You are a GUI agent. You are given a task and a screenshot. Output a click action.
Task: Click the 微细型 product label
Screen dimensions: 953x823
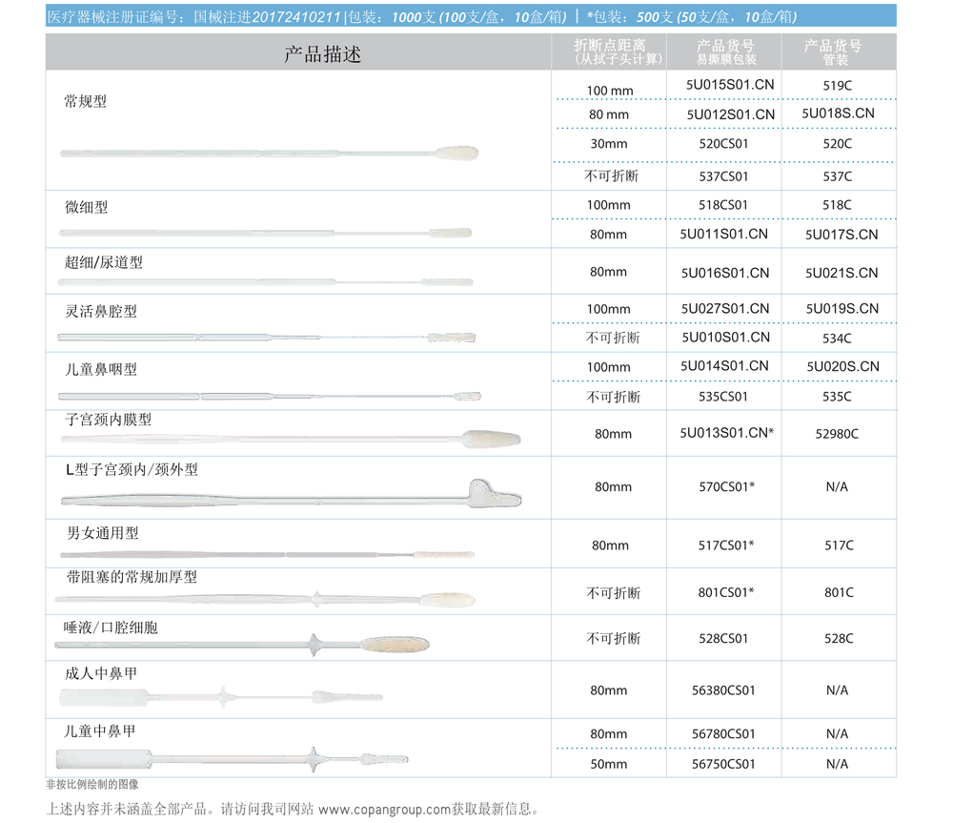click(87, 208)
